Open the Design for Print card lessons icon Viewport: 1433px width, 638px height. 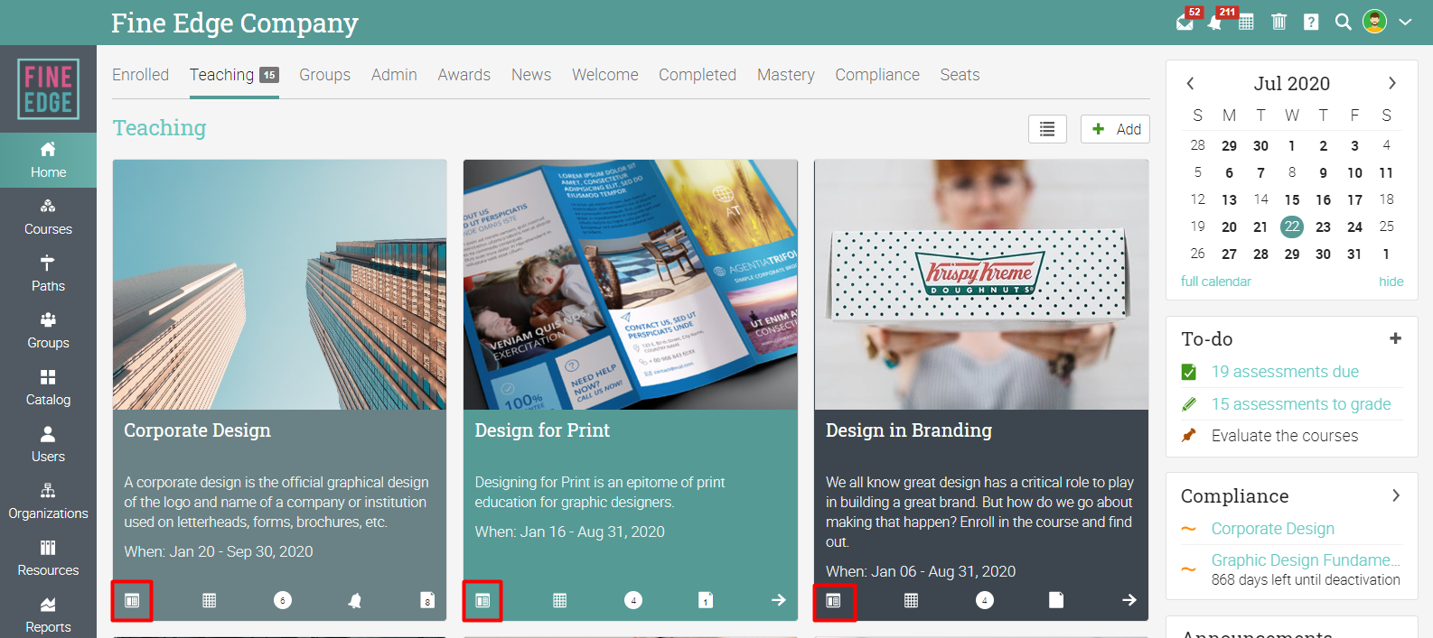click(x=482, y=601)
